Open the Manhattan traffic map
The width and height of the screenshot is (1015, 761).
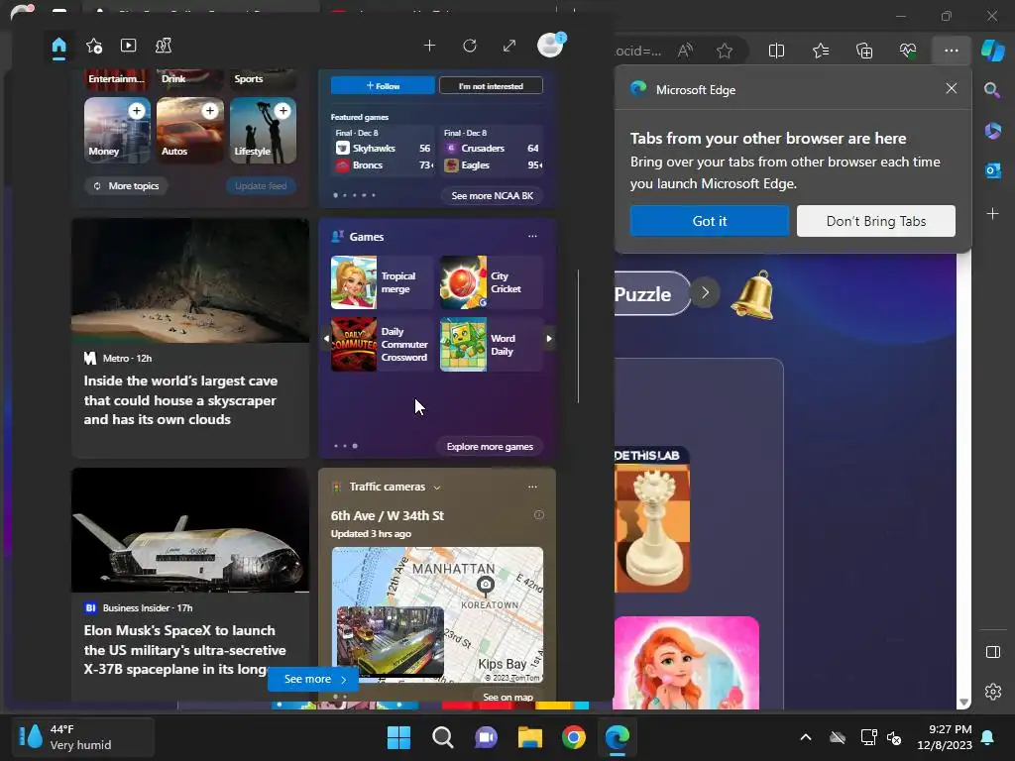tap(437, 614)
